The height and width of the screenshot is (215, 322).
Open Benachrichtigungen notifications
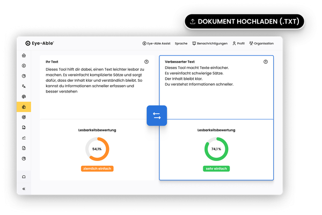pyautogui.click(x=209, y=43)
